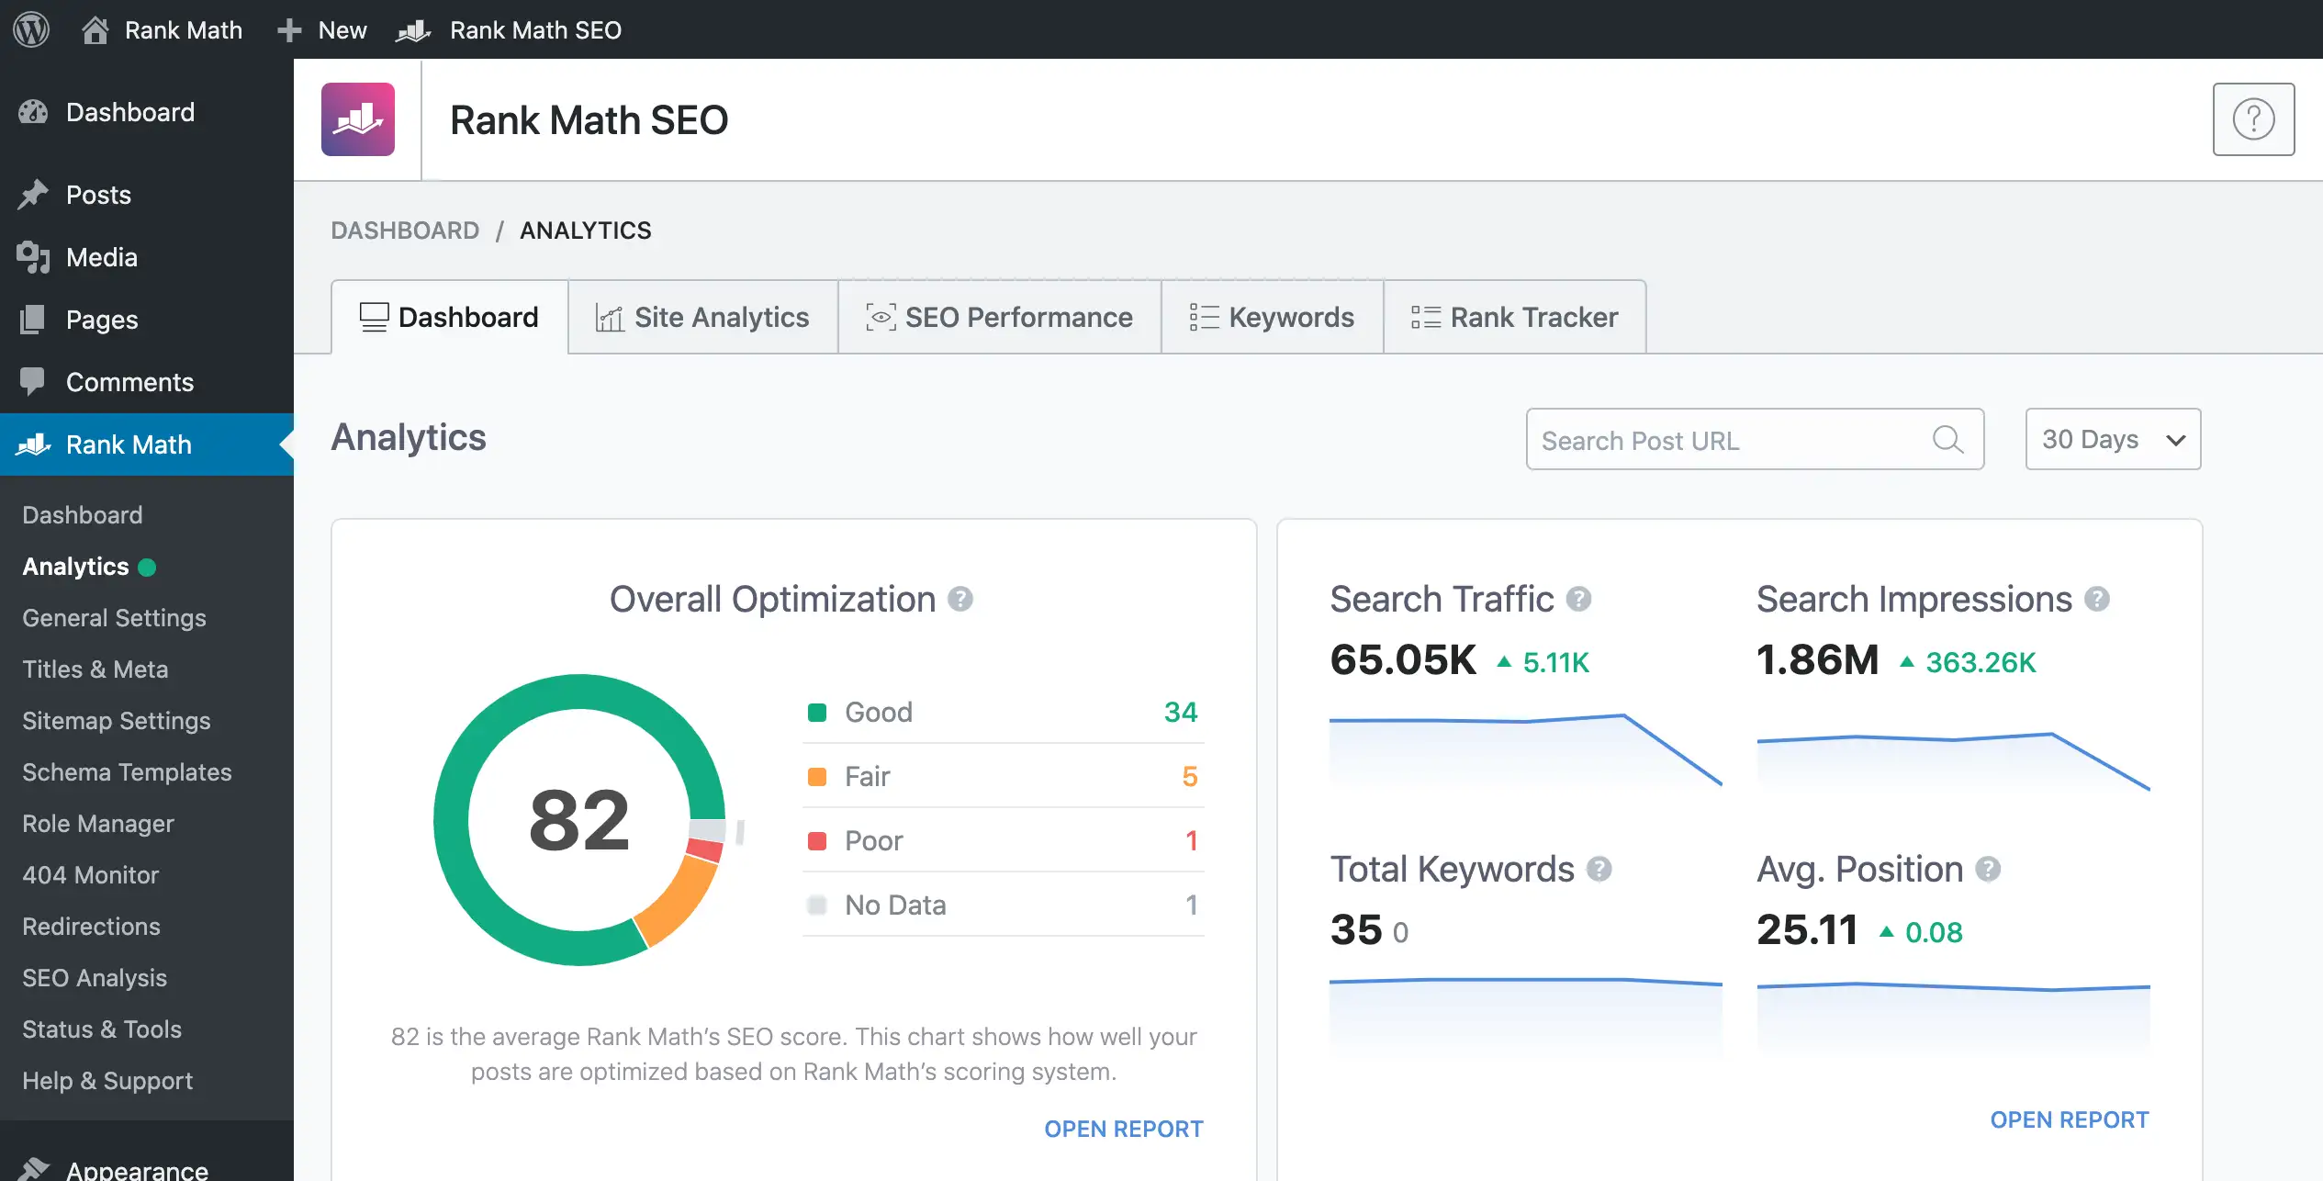Click the Media icon in sidebar
The image size is (2323, 1181).
[33, 257]
